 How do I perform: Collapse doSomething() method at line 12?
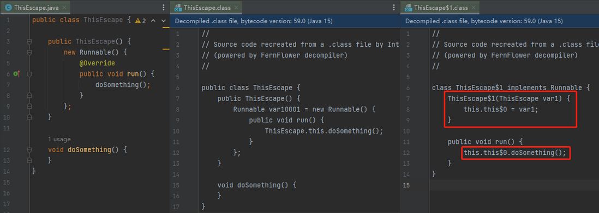point(29,150)
